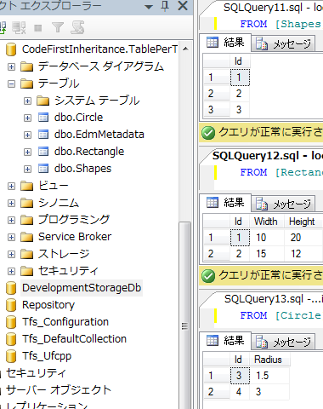Image resolution: width=323 pixels, height=409 pixels.
Task: Click the script scroll icon in Object Explorer toolbar
Action: (x=77, y=27)
